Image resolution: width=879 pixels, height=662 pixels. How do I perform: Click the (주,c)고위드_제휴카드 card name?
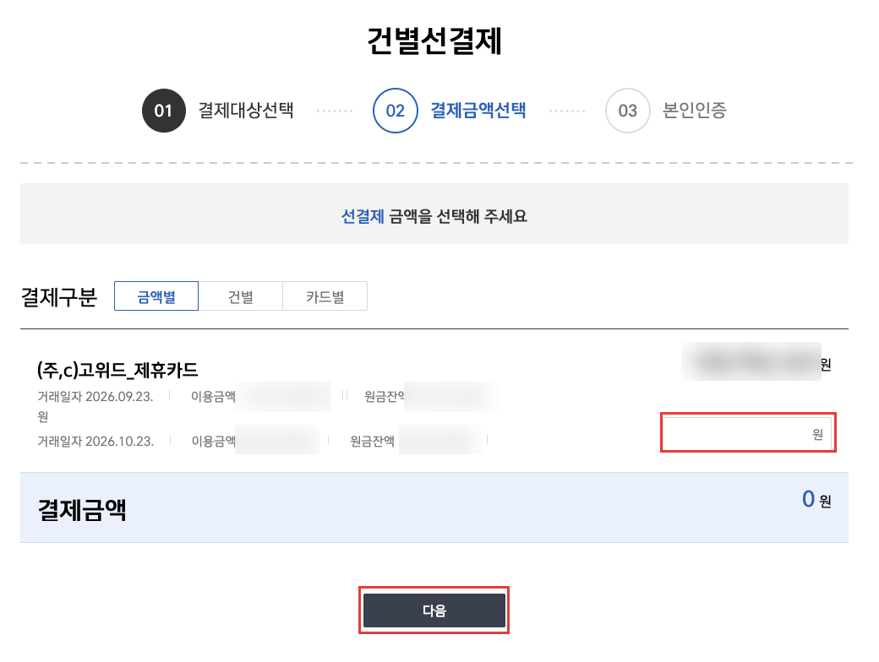point(117,370)
